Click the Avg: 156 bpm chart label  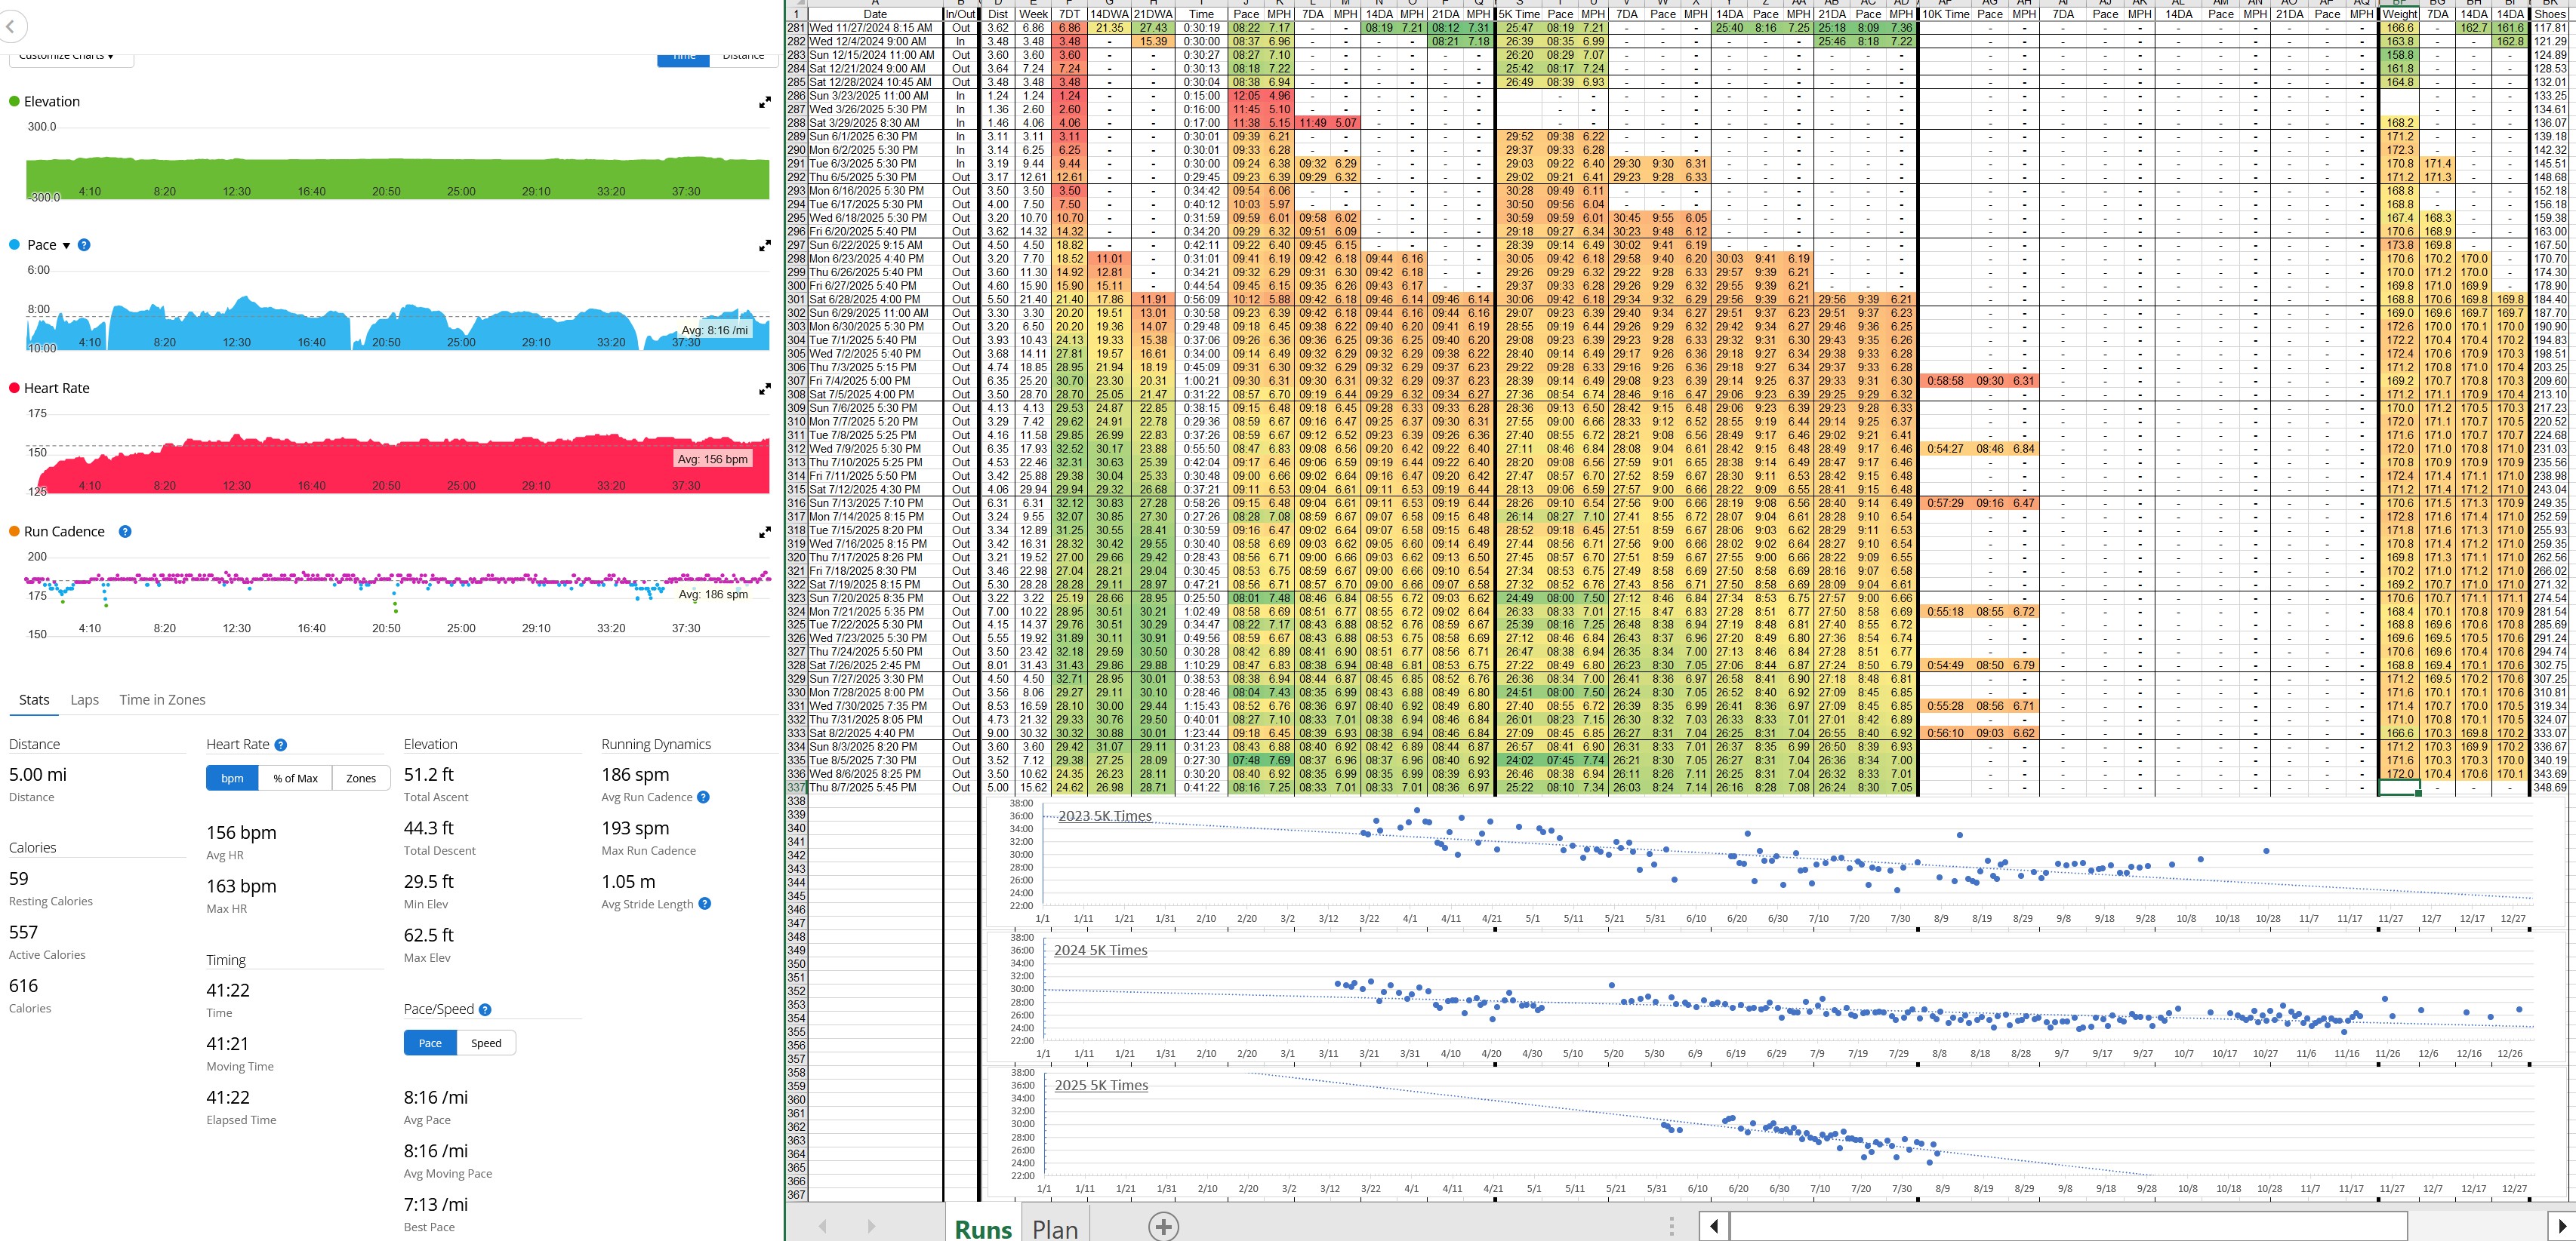click(x=712, y=459)
